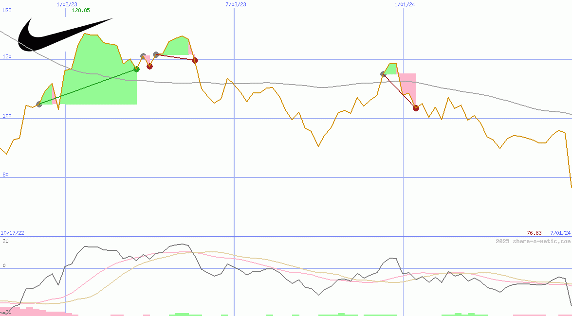Click the green dot ending the green trendline
This screenshot has width=572, height=316.
[136, 69]
